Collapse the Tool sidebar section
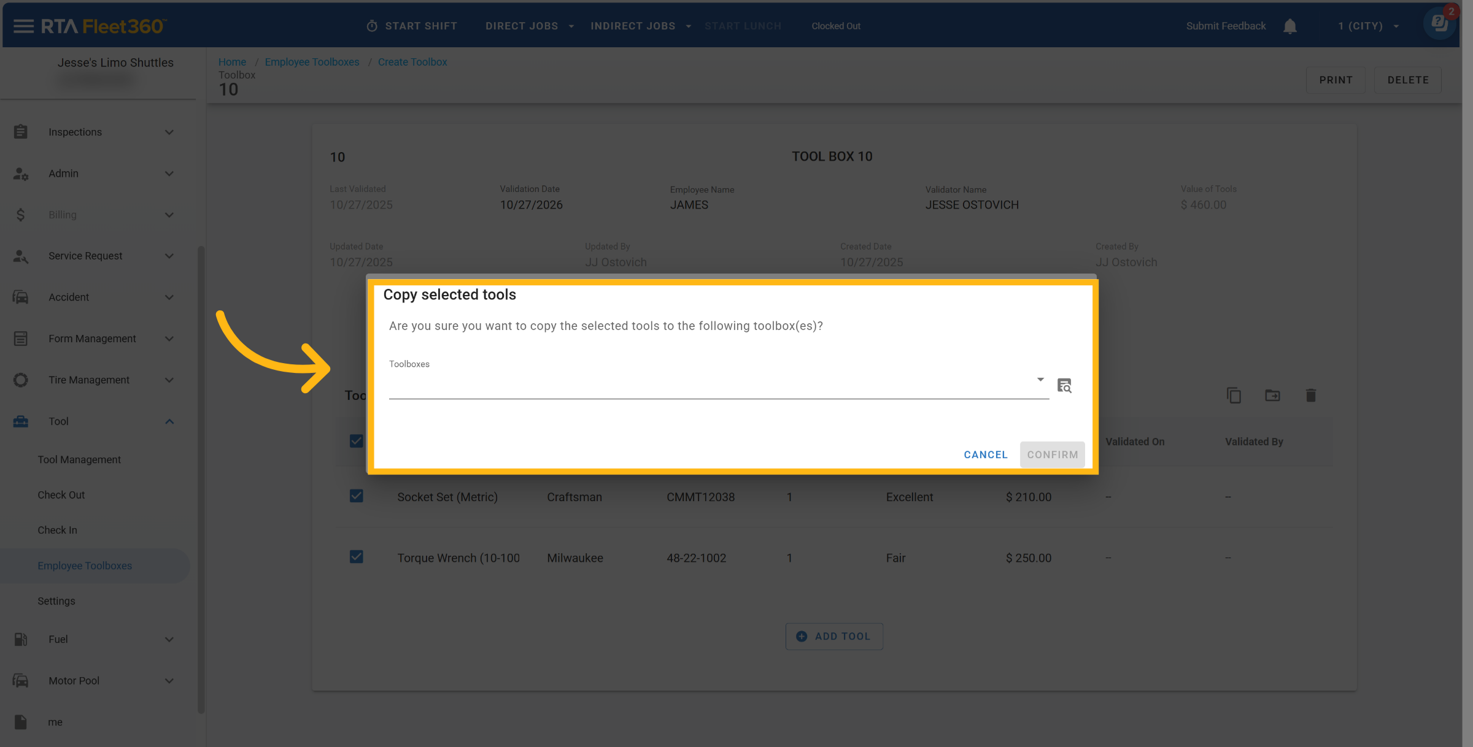 point(169,421)
